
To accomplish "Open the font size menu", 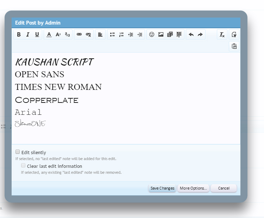I will tap(58, 34).
